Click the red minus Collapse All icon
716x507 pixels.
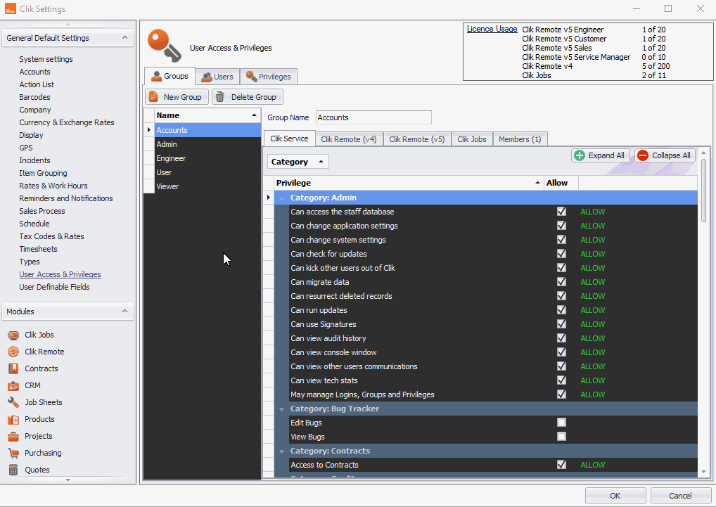pos(643,155)
